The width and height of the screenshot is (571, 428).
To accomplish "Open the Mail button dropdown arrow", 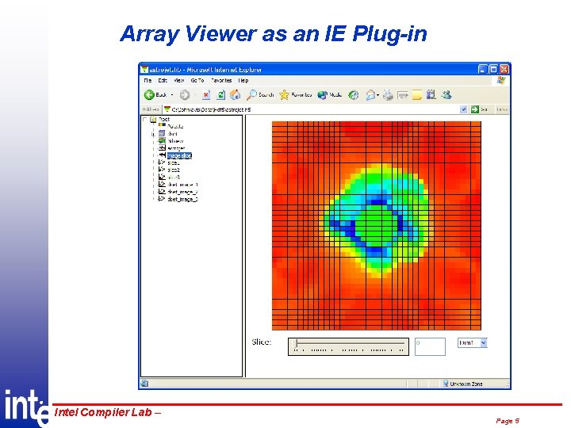I will (378, 95).
